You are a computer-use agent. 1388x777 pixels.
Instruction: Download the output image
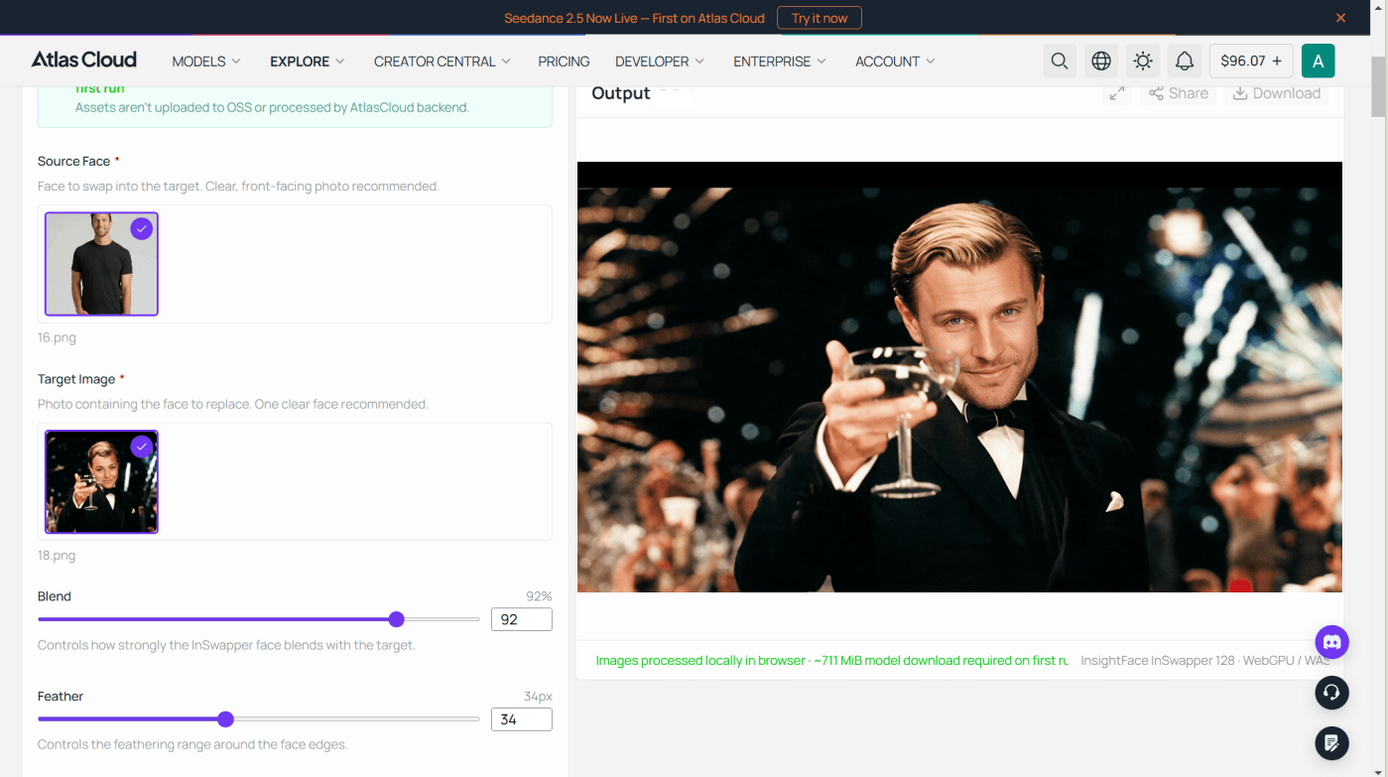pos(1277,93)
